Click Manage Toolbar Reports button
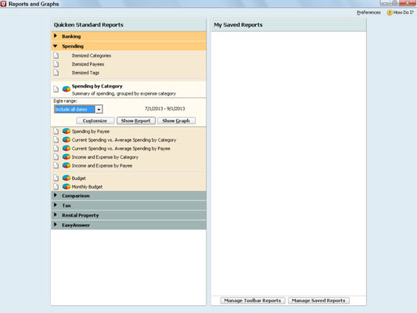This screenshot has height=313, width=417. (x=253, y=300)
